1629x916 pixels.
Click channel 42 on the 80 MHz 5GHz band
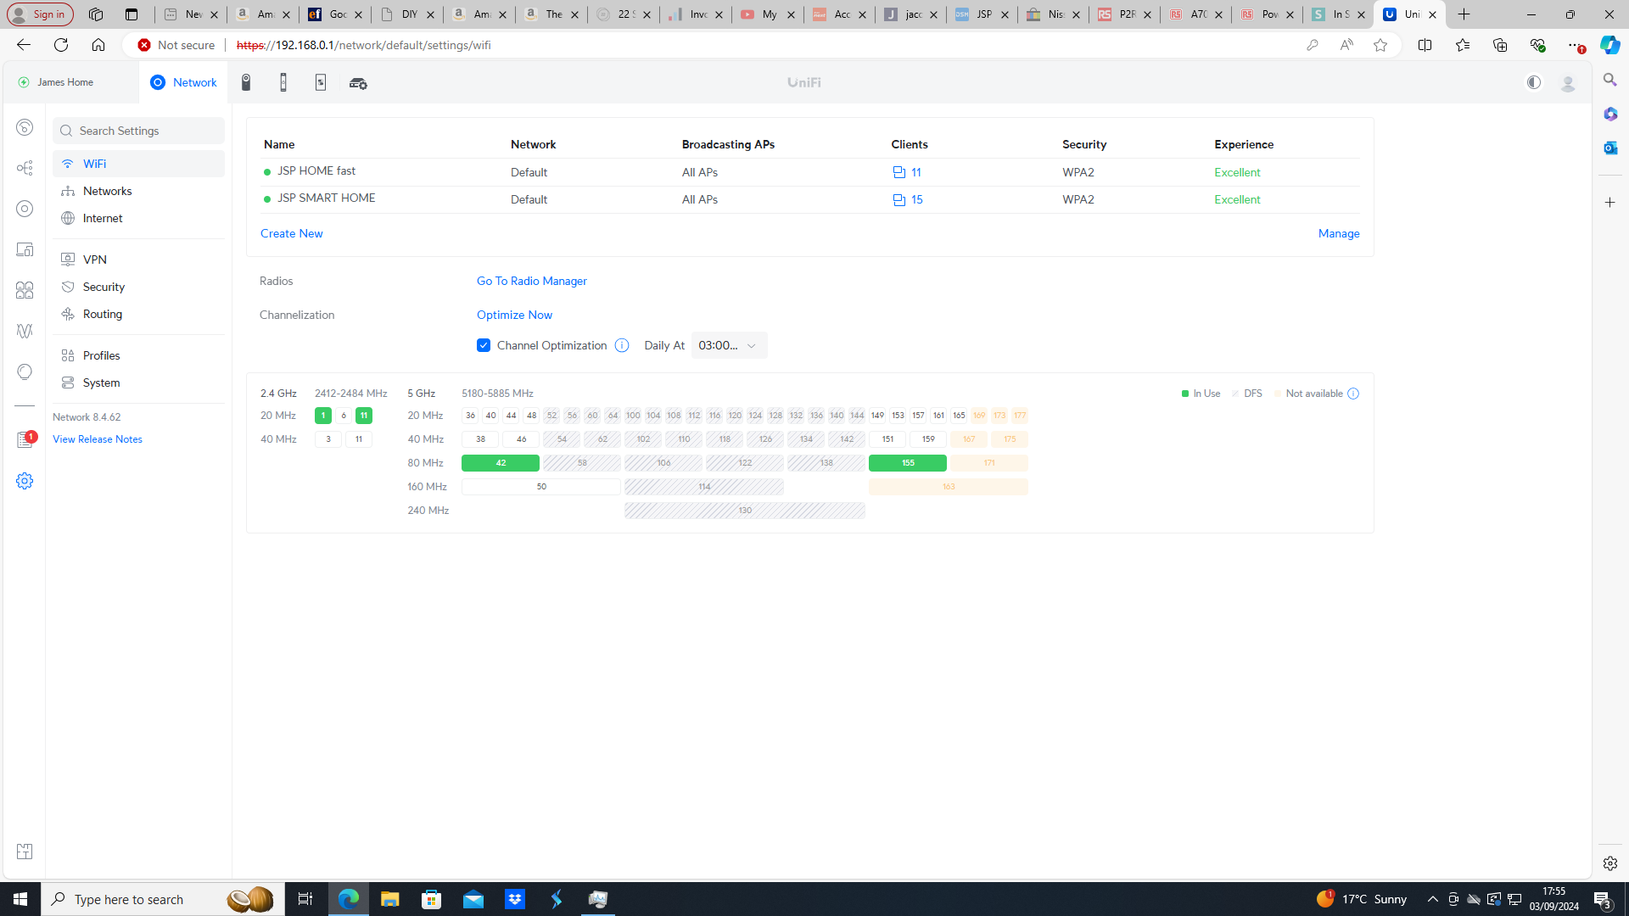pos(500,462)
